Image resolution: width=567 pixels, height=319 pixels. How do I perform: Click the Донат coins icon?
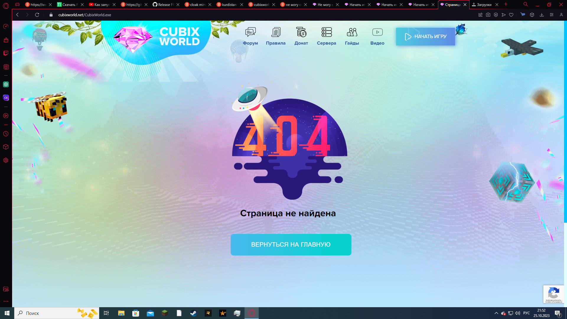click(301, 32)
